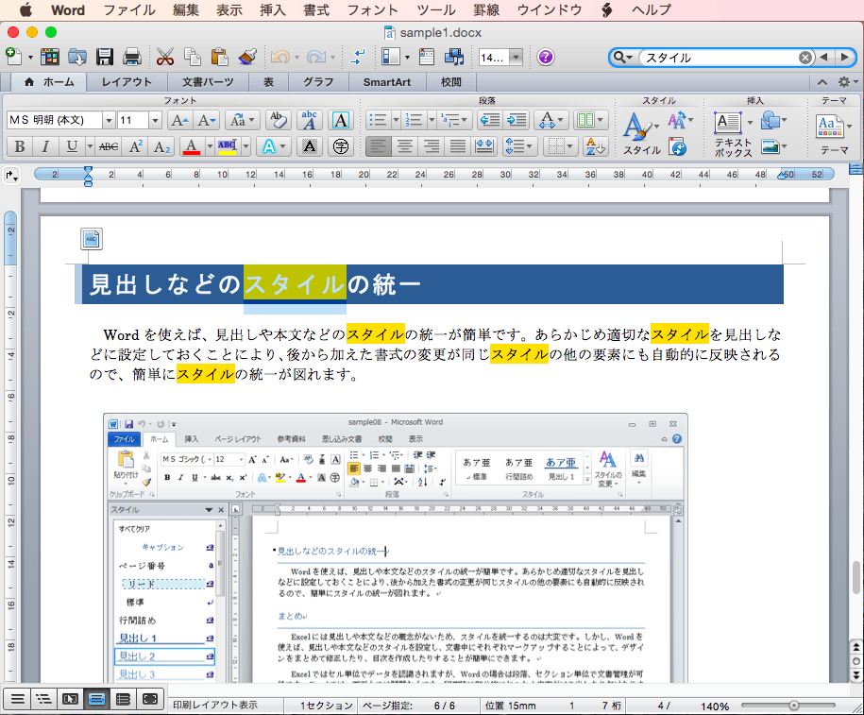Click the Format Painter brush icon
This screenshot has height=715, width=864.
(x=247, y=57)
